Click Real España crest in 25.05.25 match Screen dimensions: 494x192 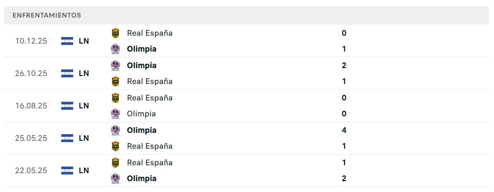click(x=115, y=146)
